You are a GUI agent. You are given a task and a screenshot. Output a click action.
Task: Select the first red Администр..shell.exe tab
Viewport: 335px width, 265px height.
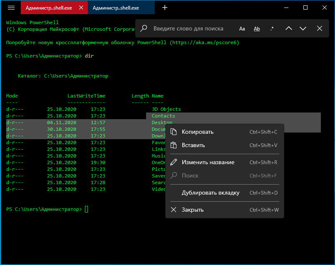tap(48, 7)
